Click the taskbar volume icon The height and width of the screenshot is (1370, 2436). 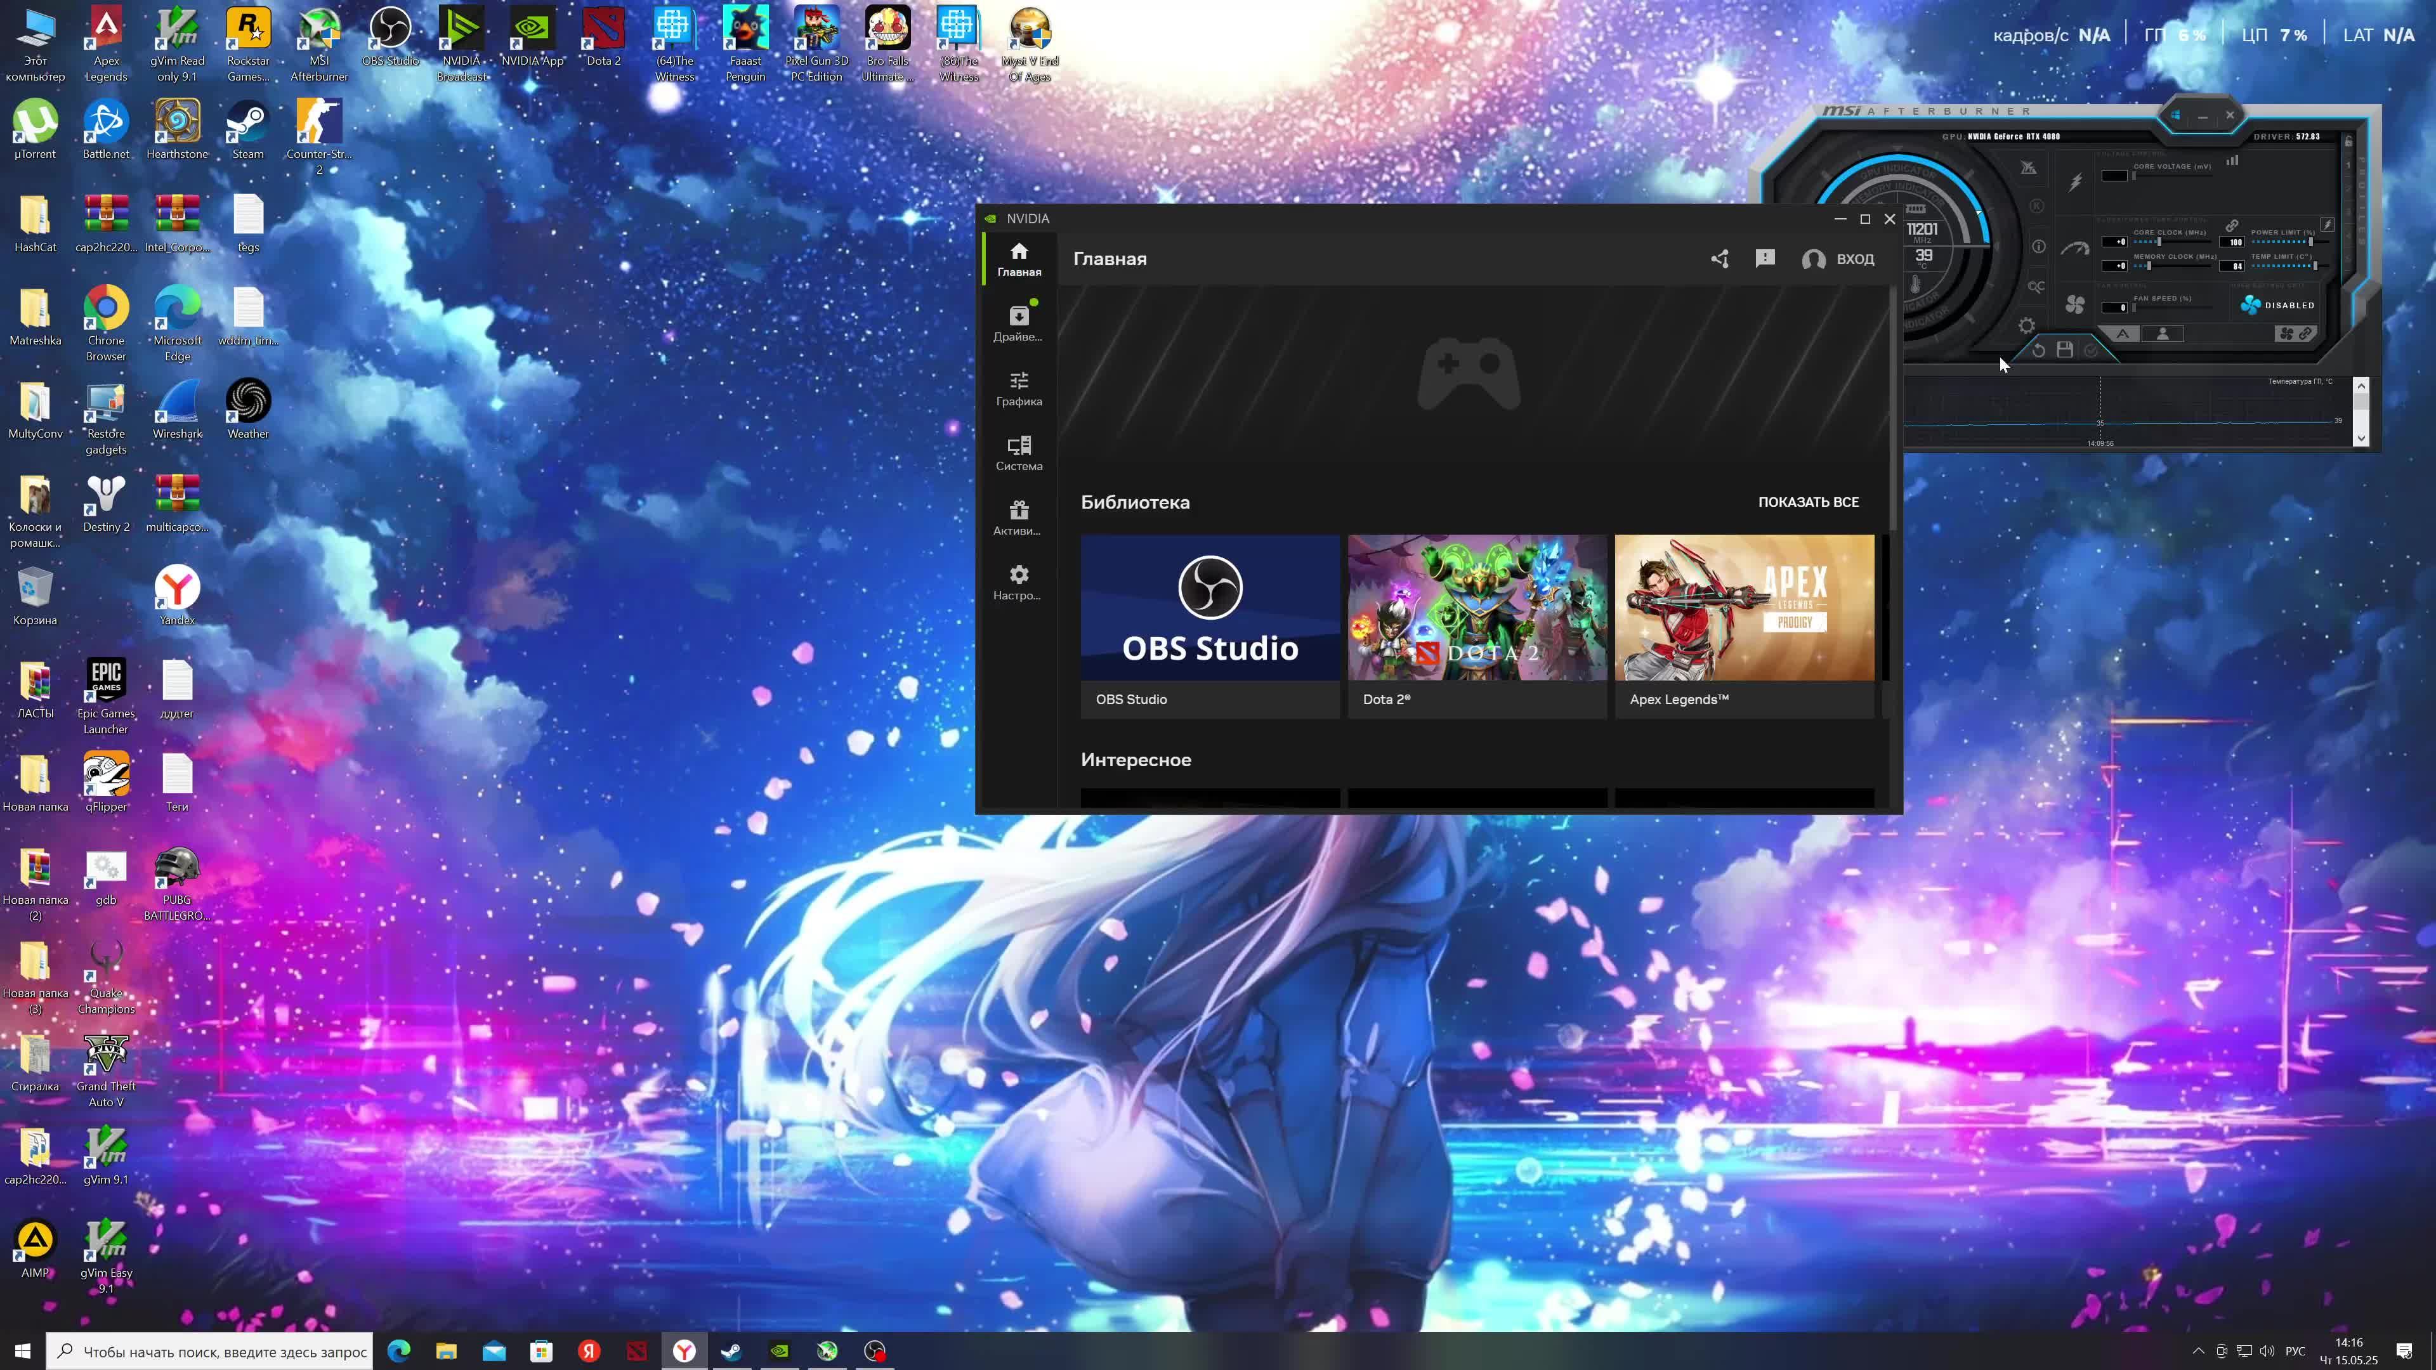2267,1351
